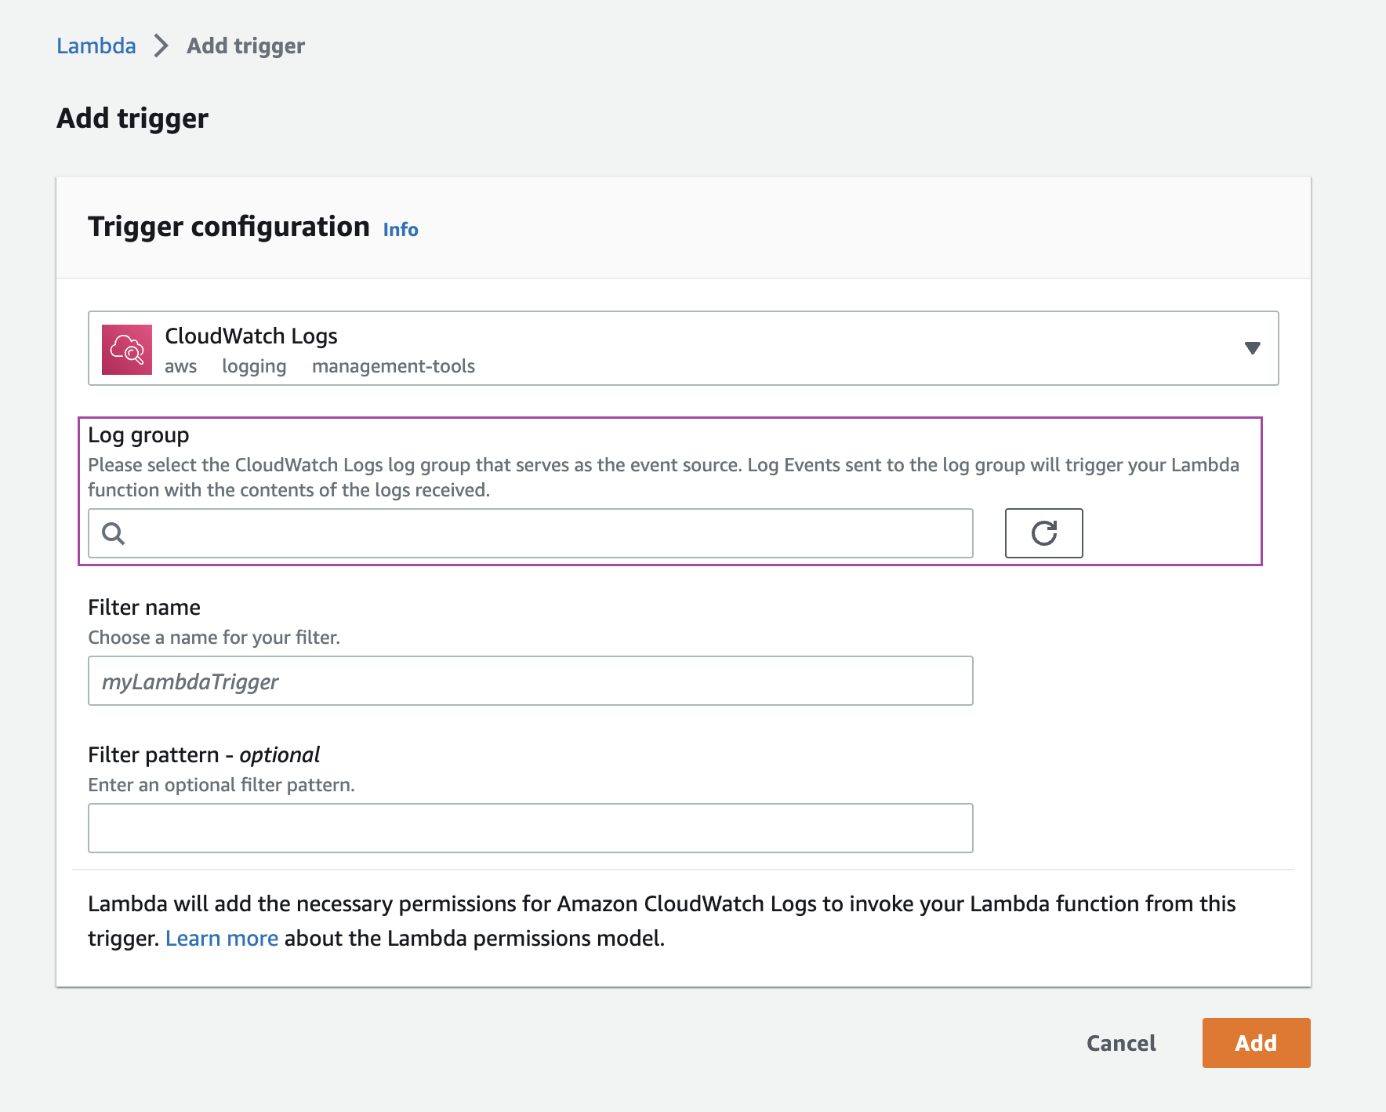Select the Add trigger breadcrumb item
This screenshot has width=1386, height=1112.
(x=244, y=45)
